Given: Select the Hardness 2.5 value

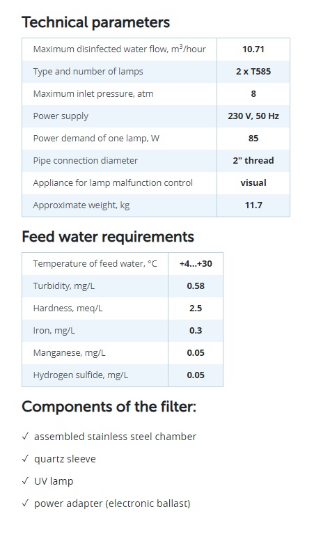Looking at the screenshot, I should [x=196, y=308].
